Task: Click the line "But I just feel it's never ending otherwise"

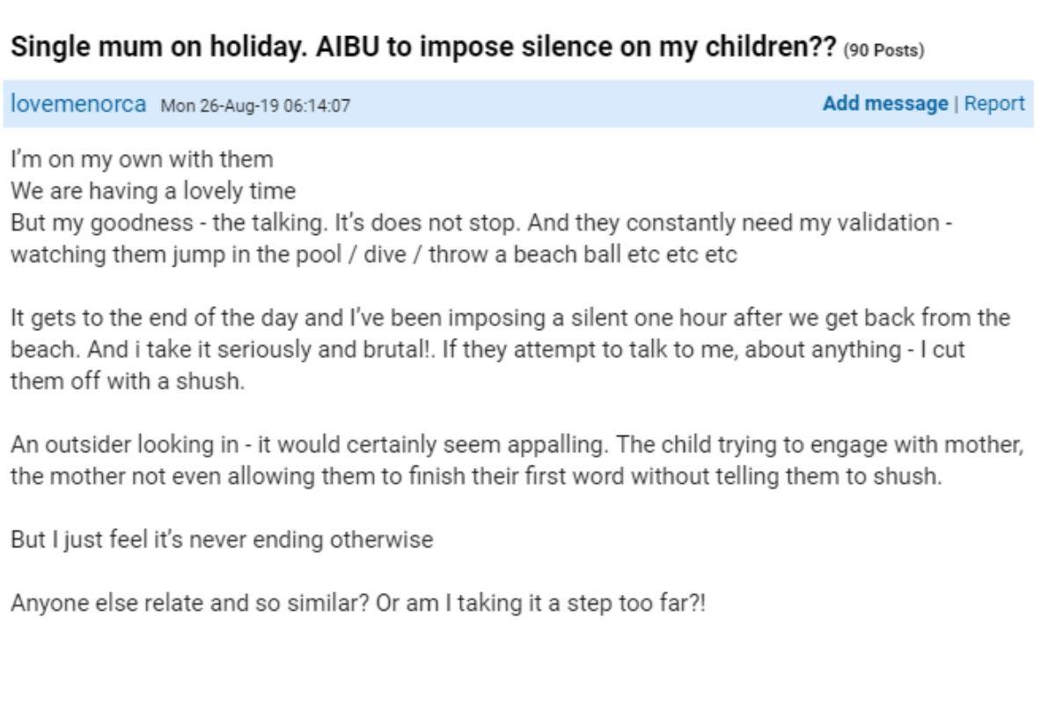Action: 222,539
